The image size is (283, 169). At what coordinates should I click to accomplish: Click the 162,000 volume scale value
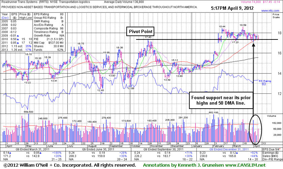[276, 123]
